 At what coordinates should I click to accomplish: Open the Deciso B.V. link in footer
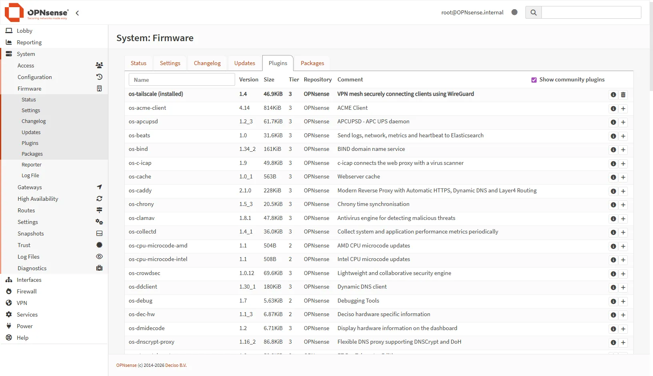(176, 365)
